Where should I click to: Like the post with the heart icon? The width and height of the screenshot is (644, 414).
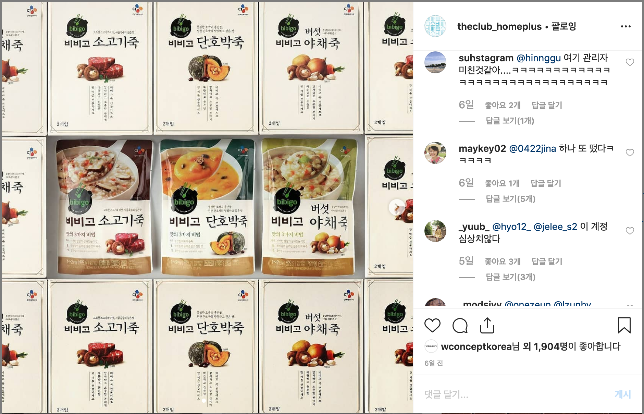pyautogui.click(x=432, y=325)
